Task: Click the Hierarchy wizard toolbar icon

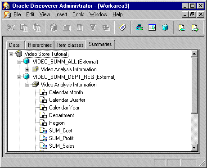Action: [x=139, y=28]
